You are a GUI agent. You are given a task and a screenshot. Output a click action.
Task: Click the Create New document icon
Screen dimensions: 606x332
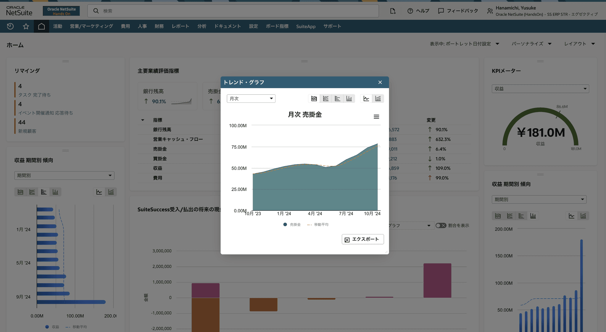pos(393,11)
